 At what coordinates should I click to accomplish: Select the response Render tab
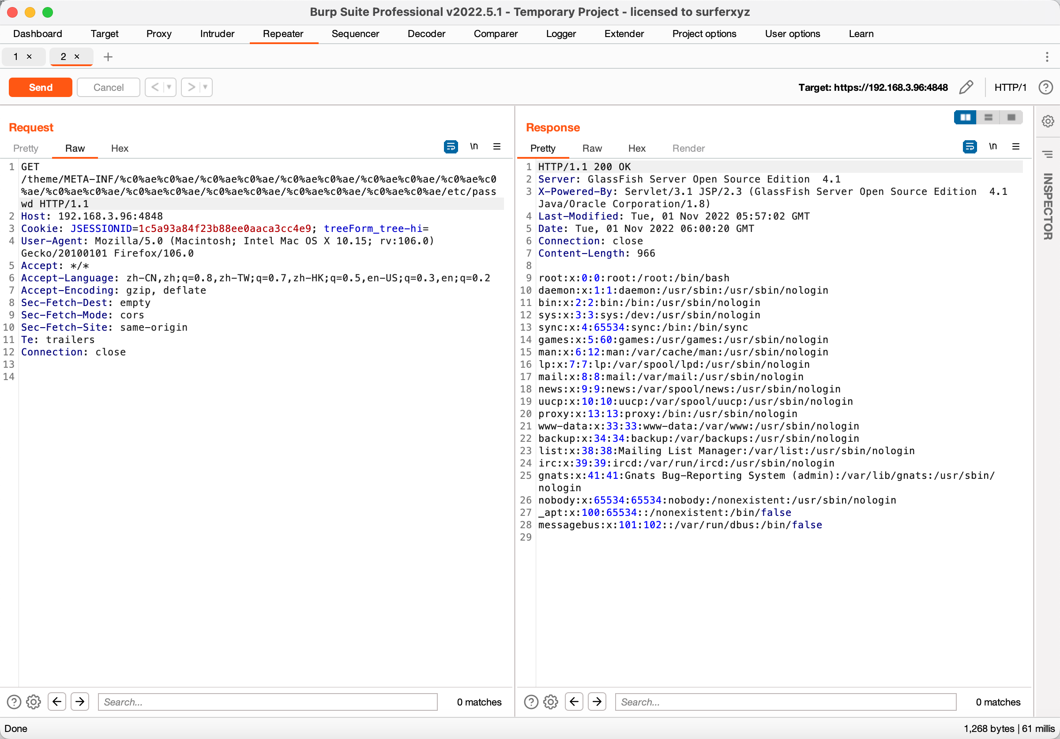click(x=688, y=148)
